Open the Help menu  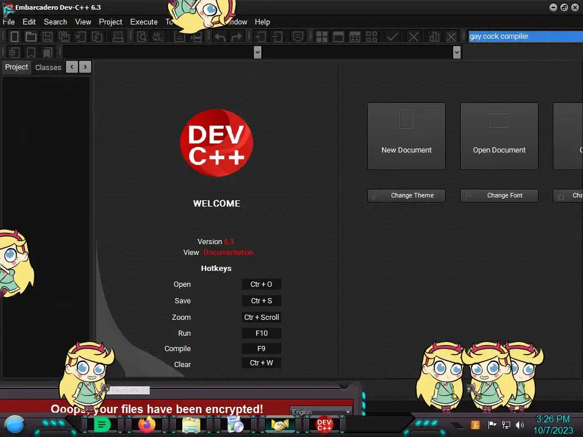point(262,22)
